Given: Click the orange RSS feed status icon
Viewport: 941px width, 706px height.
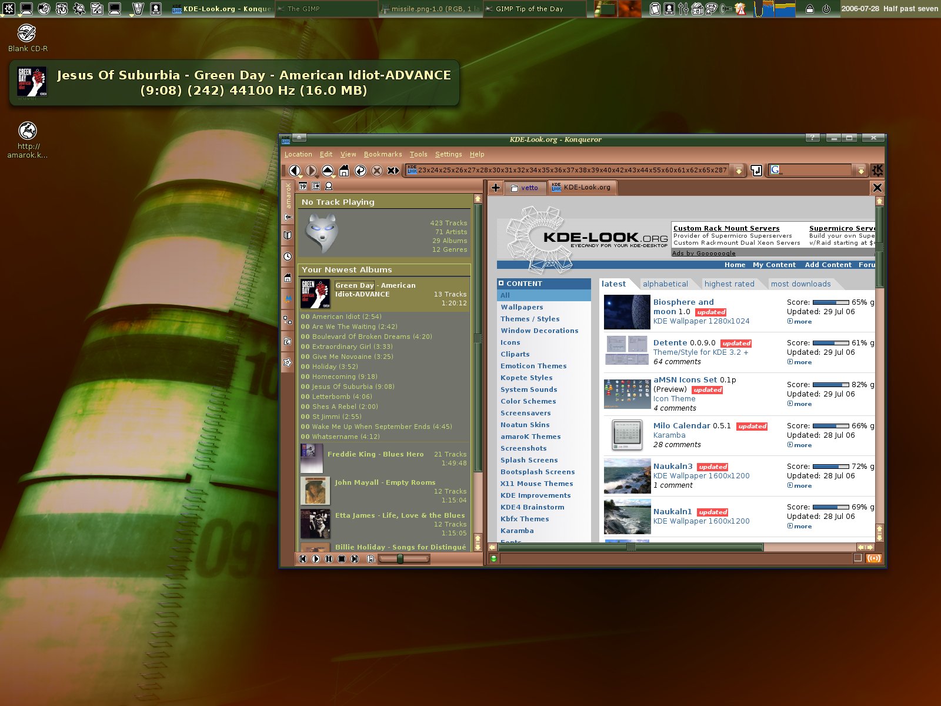Looking at the screenshot, I should 874,558.
